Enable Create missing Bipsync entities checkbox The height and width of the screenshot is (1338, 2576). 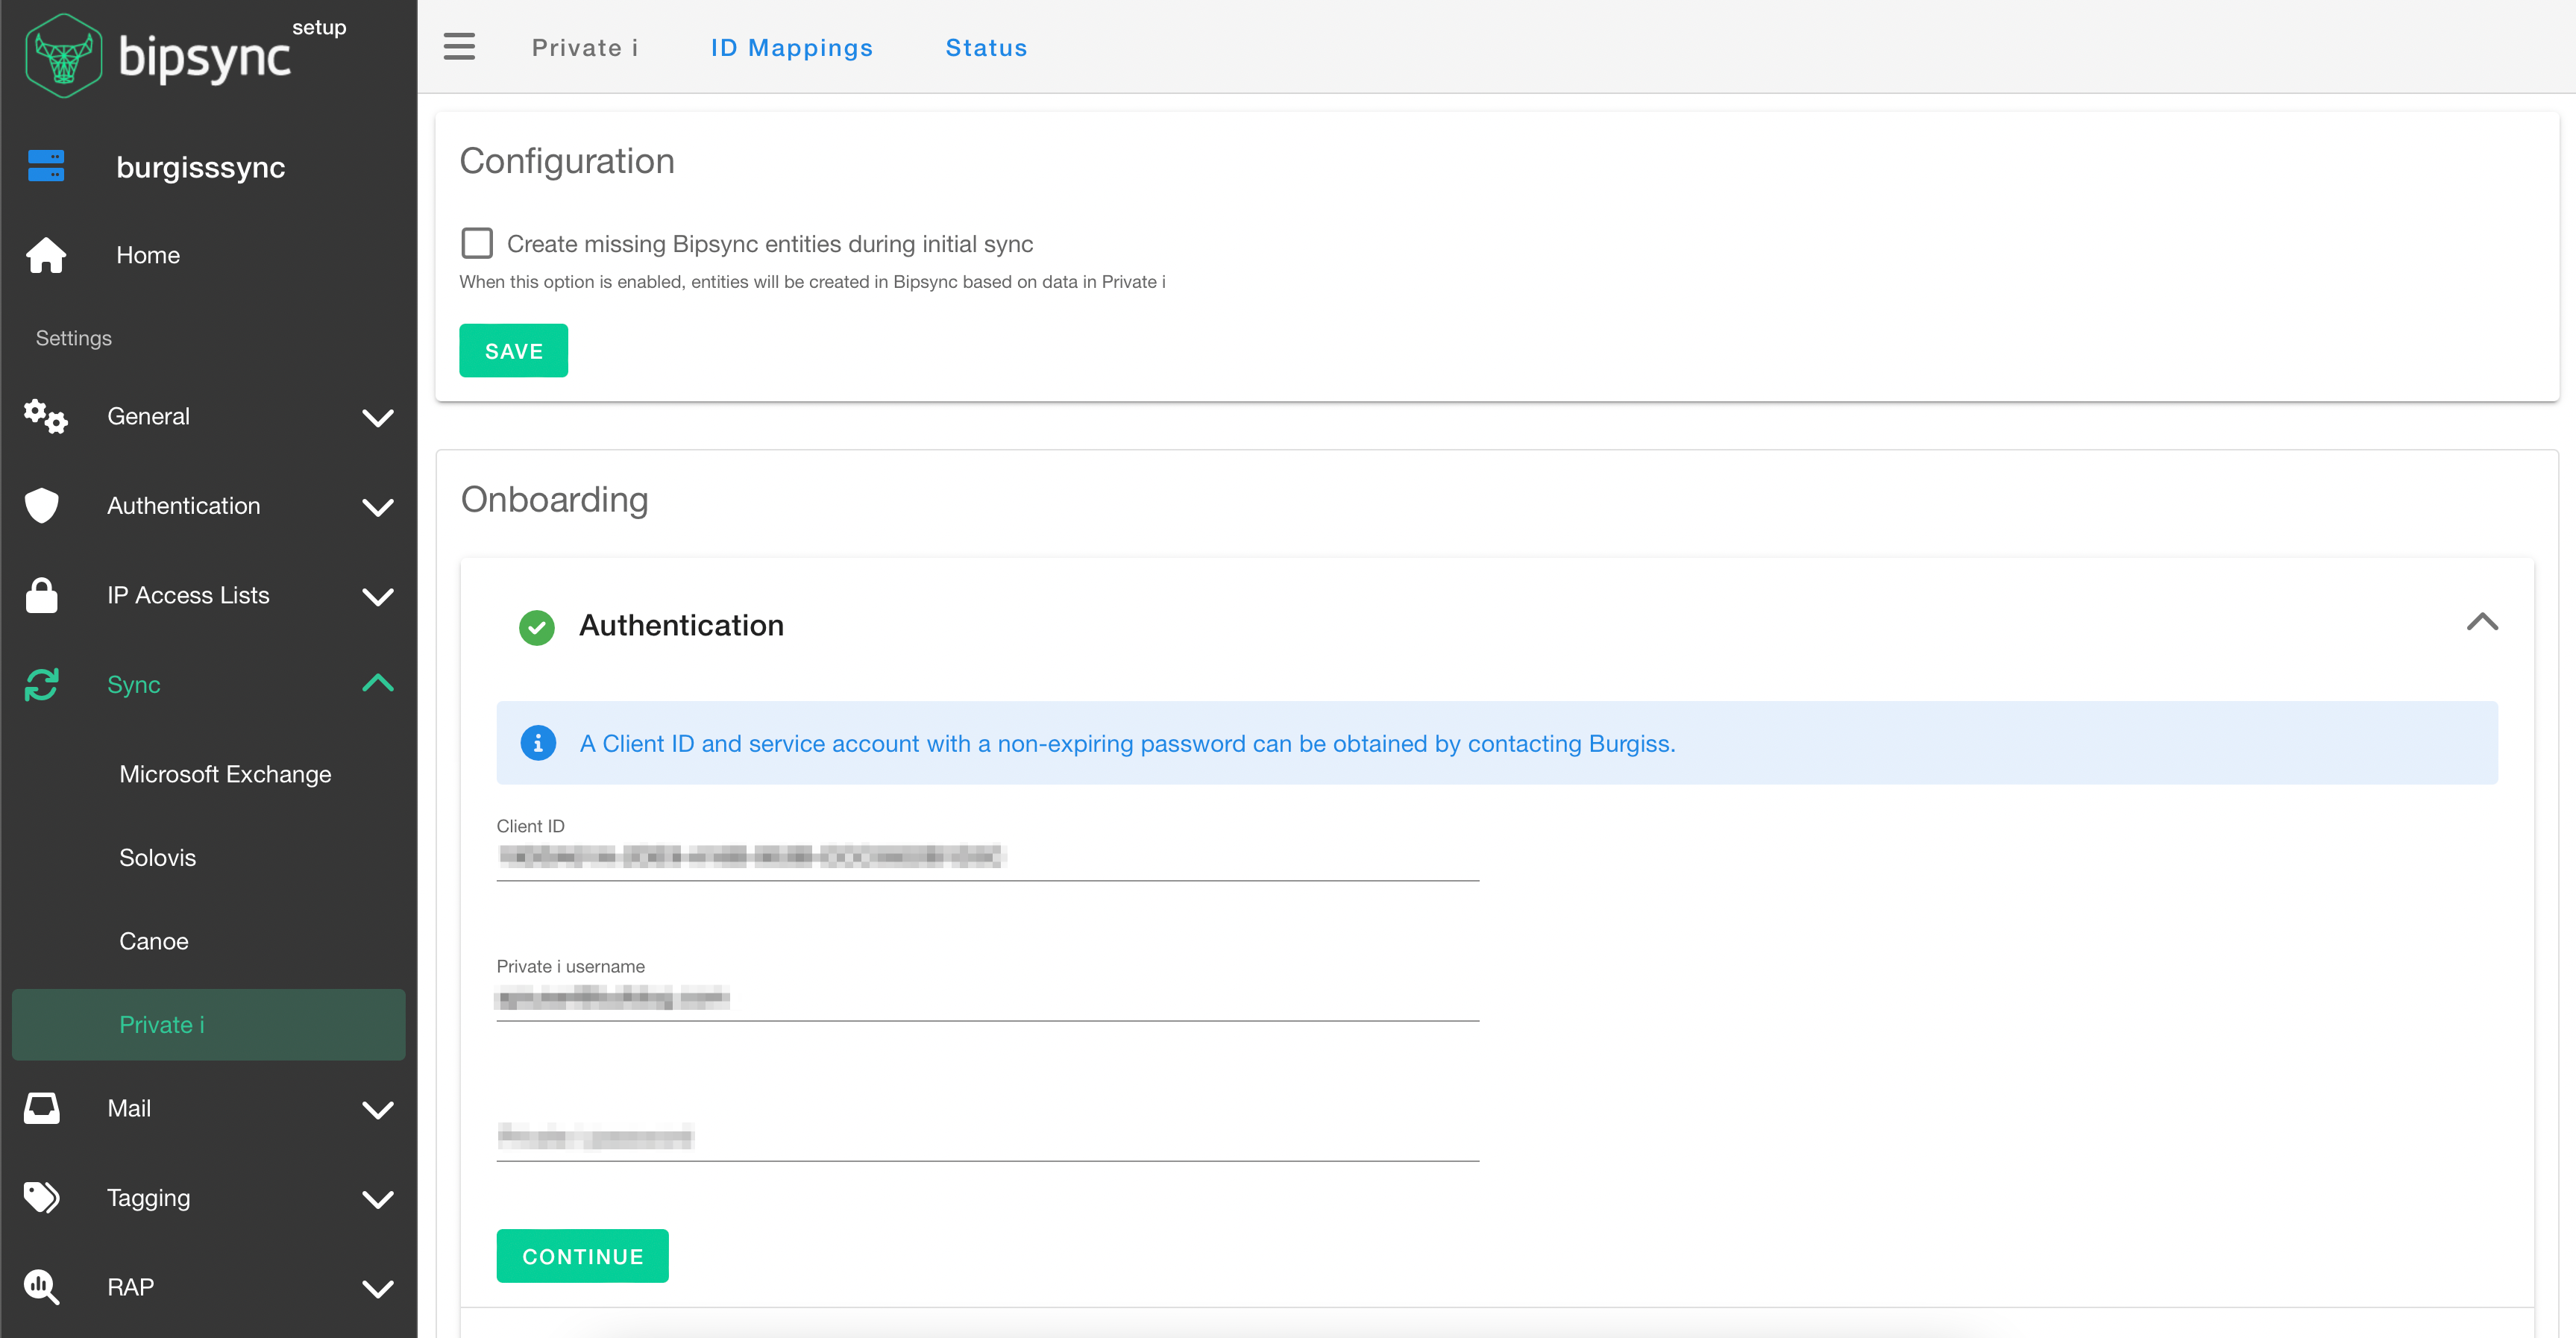[477, 243]
